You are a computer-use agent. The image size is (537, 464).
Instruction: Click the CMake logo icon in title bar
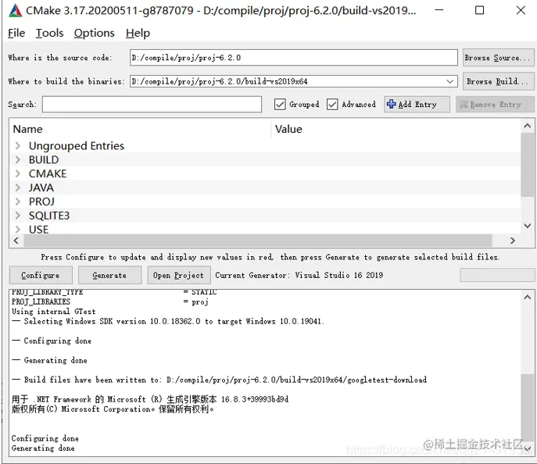point(15,11)
